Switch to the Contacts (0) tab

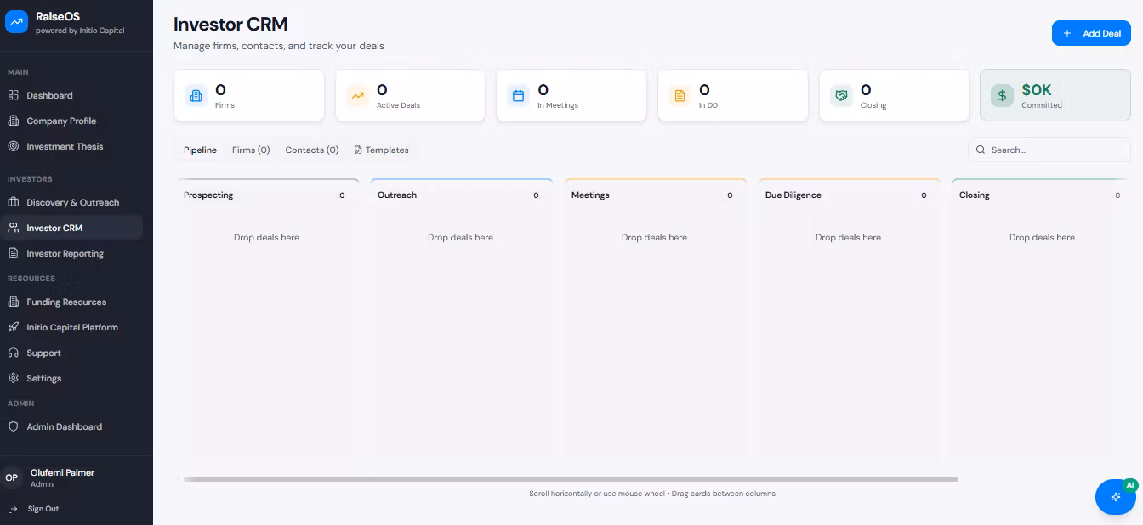pyautogui.click(x=311, y=150)
